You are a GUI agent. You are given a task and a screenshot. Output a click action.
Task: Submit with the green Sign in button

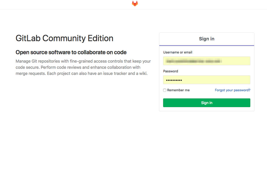[207, 103]
